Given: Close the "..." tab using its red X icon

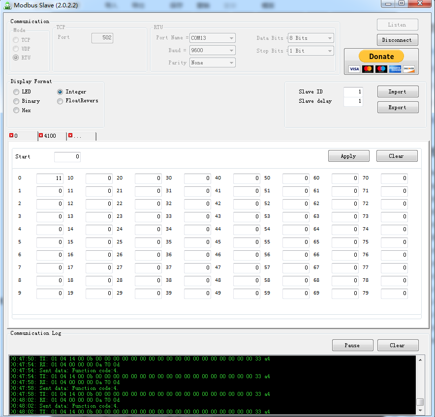Looking at the screenshot, I should point(70,135).
